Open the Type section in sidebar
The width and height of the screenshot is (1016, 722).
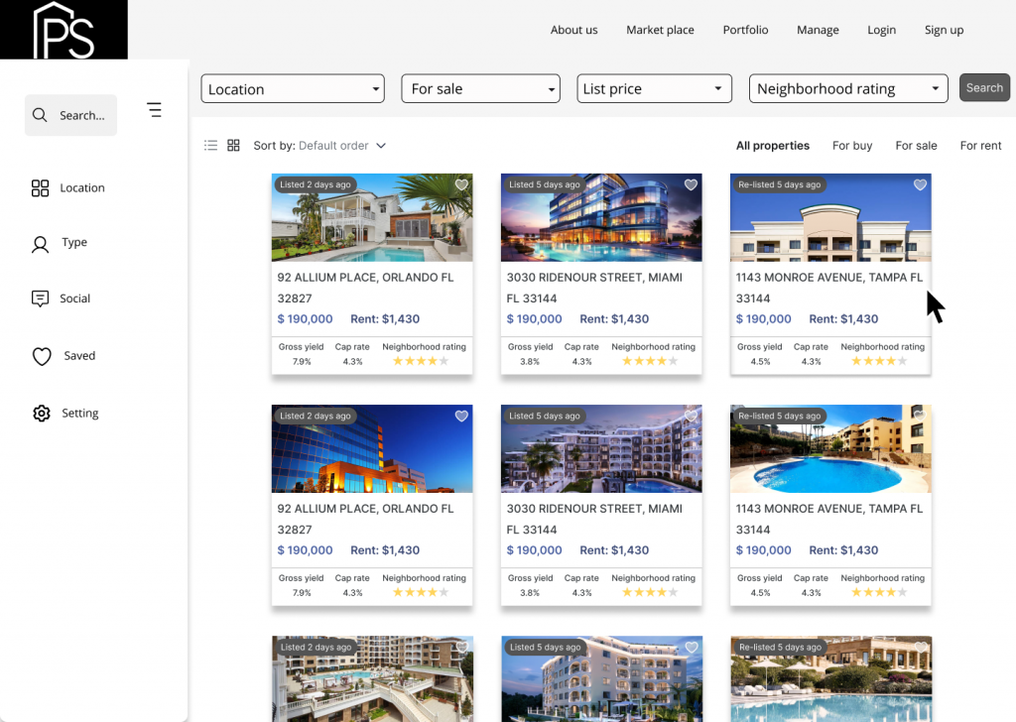41,243
